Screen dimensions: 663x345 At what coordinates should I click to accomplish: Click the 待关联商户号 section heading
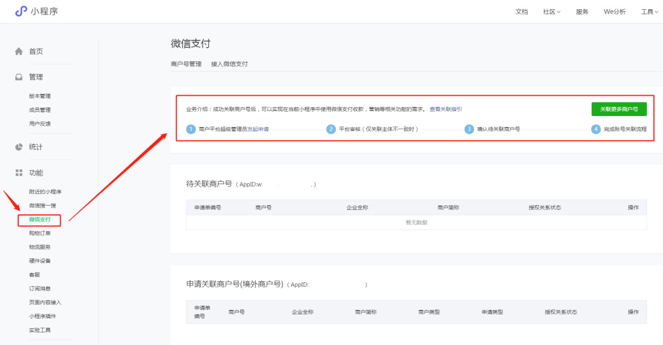click(209, 184)
